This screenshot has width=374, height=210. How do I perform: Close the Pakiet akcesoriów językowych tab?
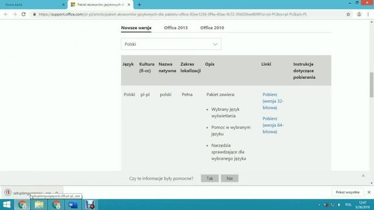point(129,5)
